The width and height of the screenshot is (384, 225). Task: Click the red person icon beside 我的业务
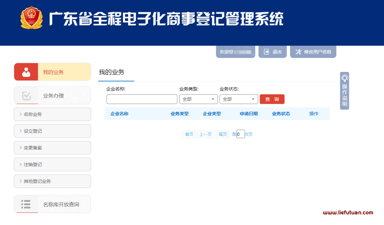point(26,71)
